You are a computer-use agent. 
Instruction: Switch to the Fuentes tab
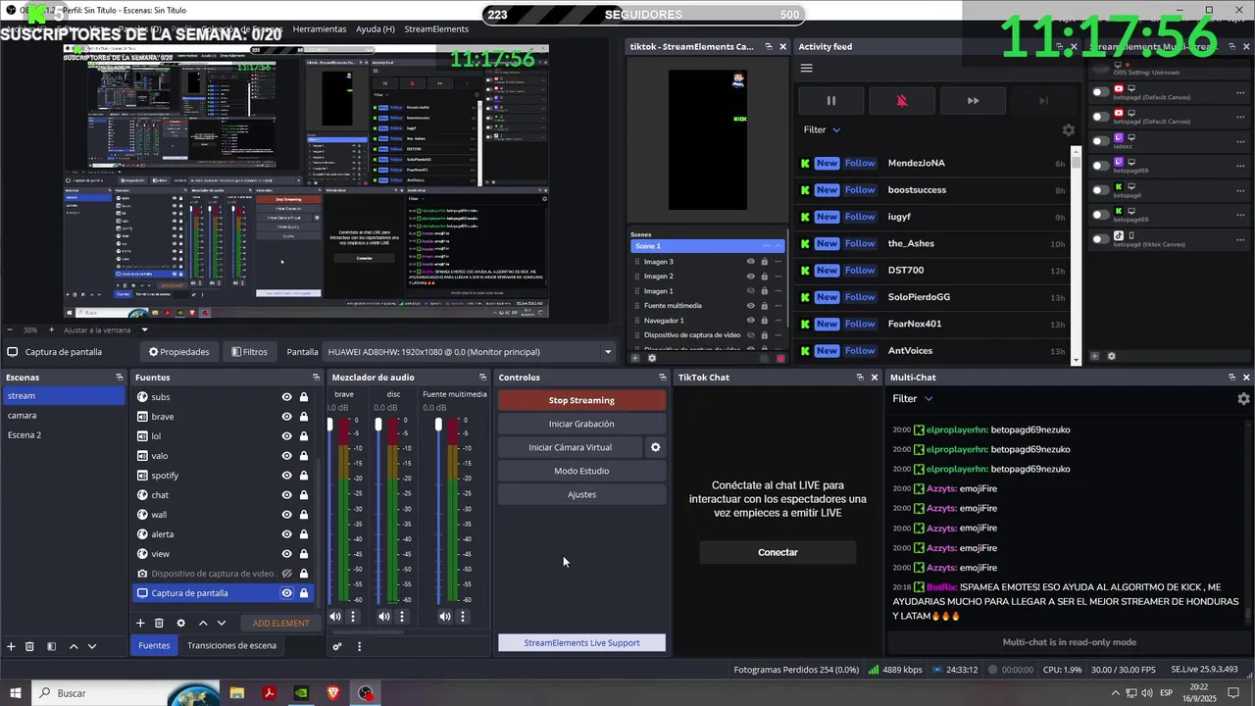pos(154,645)
